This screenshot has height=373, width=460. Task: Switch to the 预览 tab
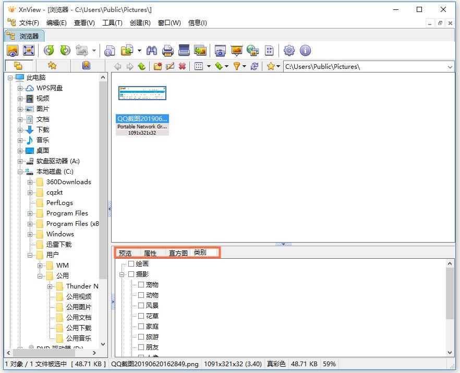tap(125, 253)
